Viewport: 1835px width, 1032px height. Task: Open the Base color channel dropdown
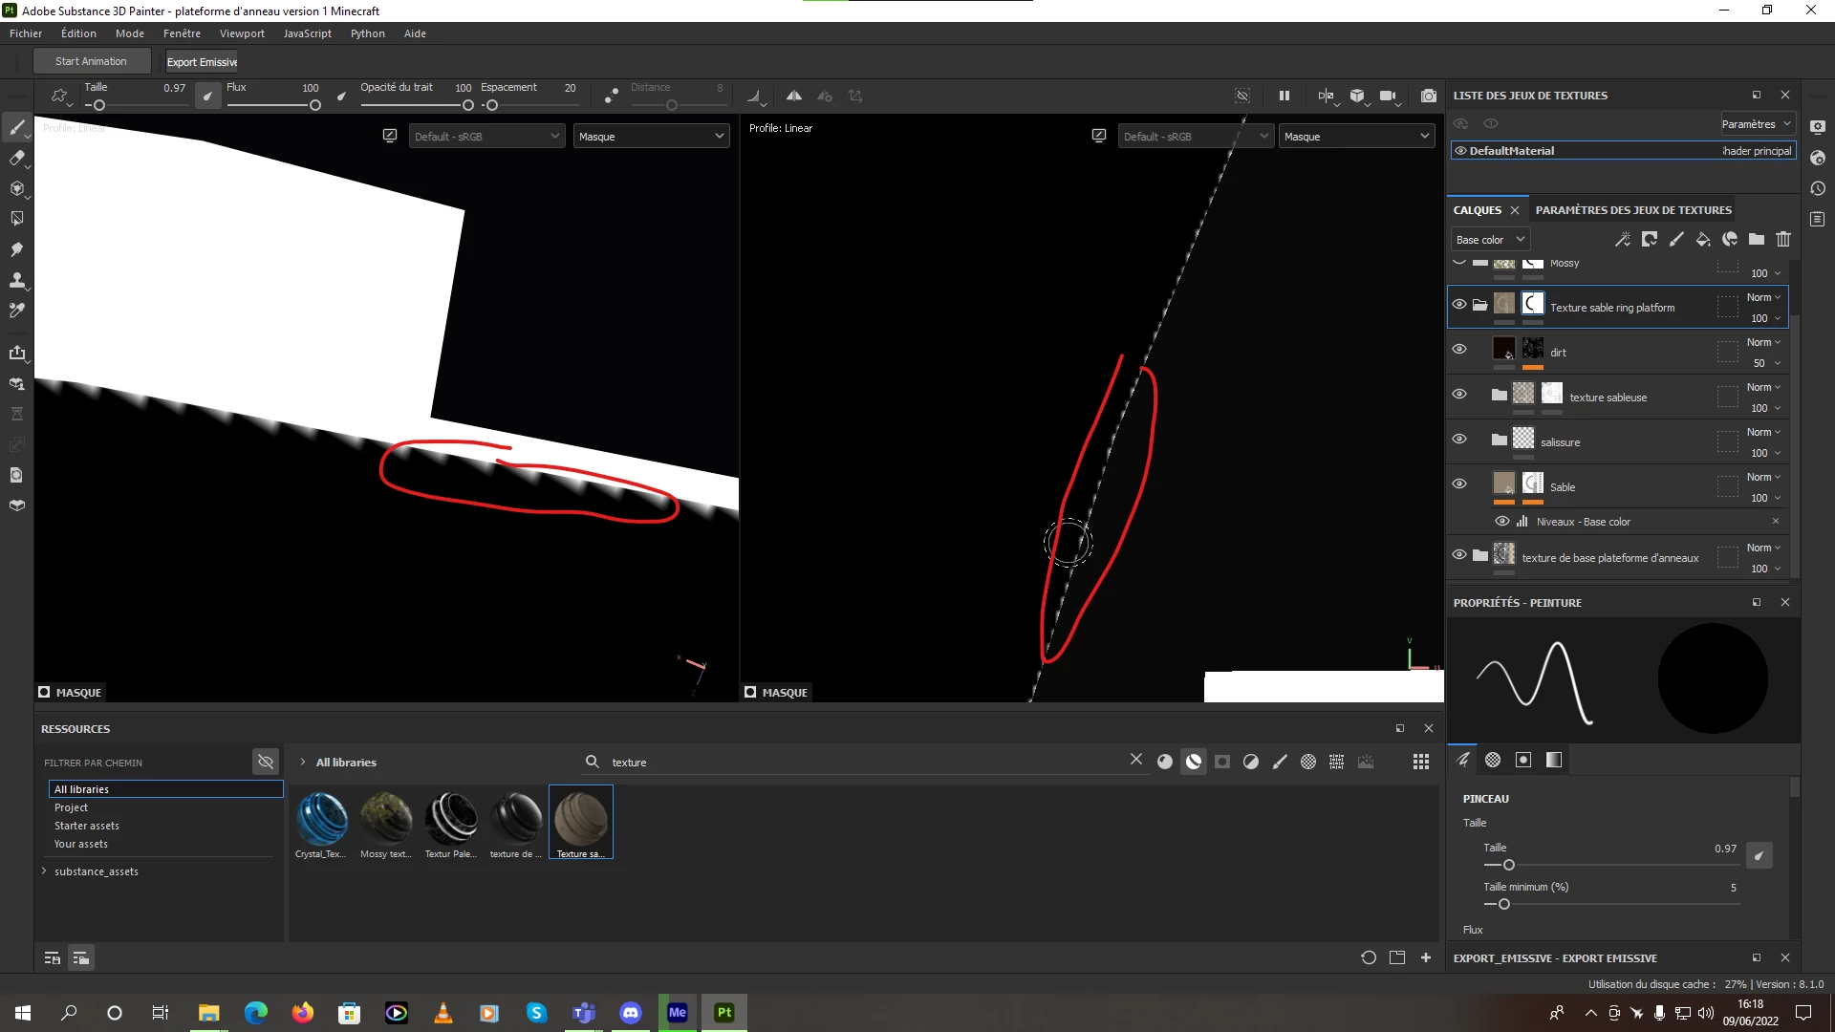[x=1490, y=240]
